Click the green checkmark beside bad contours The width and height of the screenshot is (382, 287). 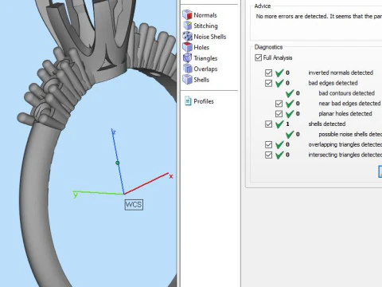[290, 93]
